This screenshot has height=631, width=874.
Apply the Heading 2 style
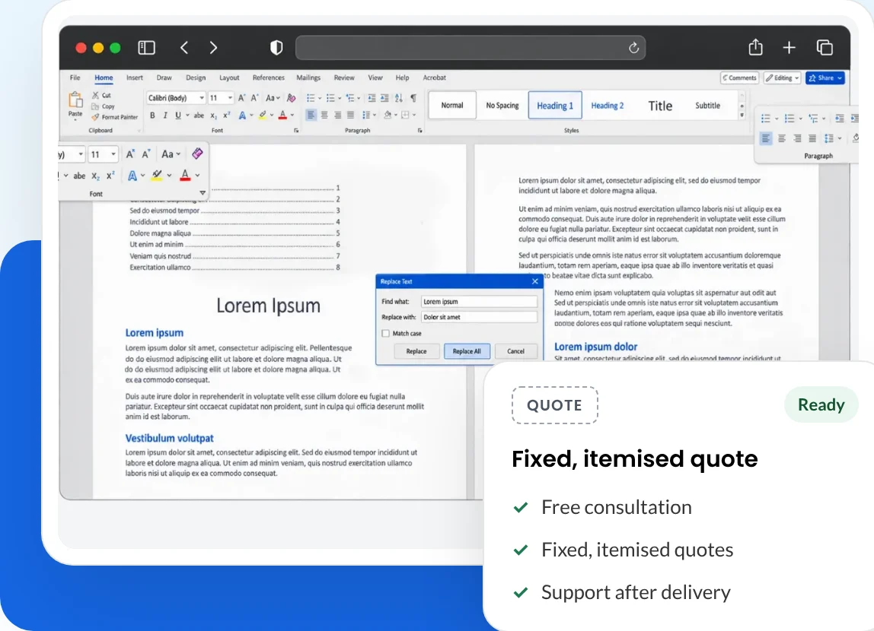click(x=607, y=105)
